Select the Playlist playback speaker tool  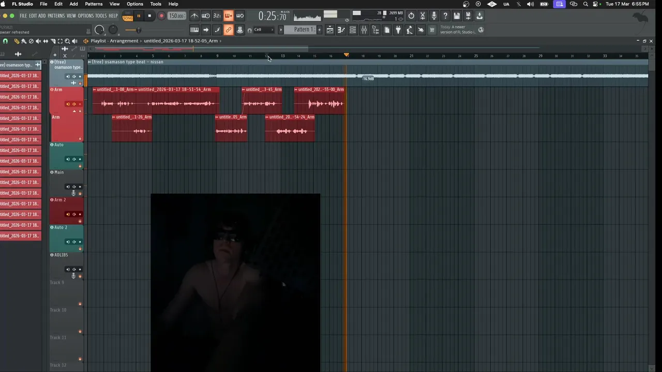74,41
